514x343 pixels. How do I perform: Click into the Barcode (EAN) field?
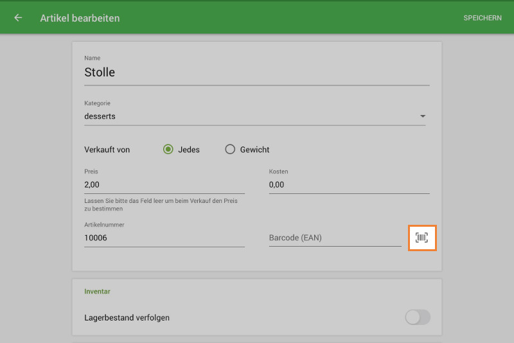coord(335,238)
